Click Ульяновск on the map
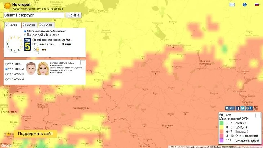The image size is (263, 148). [x=239, y=91]
